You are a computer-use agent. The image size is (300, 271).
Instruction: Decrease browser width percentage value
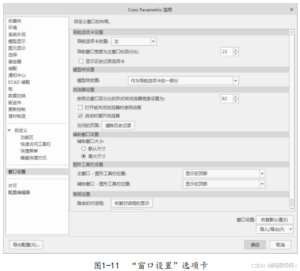[x=236, y=101]
